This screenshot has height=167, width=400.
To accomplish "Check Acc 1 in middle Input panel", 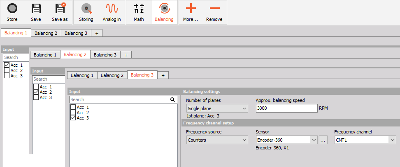I will click(x=36, y=87).
